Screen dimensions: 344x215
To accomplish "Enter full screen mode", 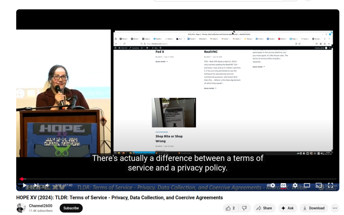I will pyautogui.click(x=330, y=185).
